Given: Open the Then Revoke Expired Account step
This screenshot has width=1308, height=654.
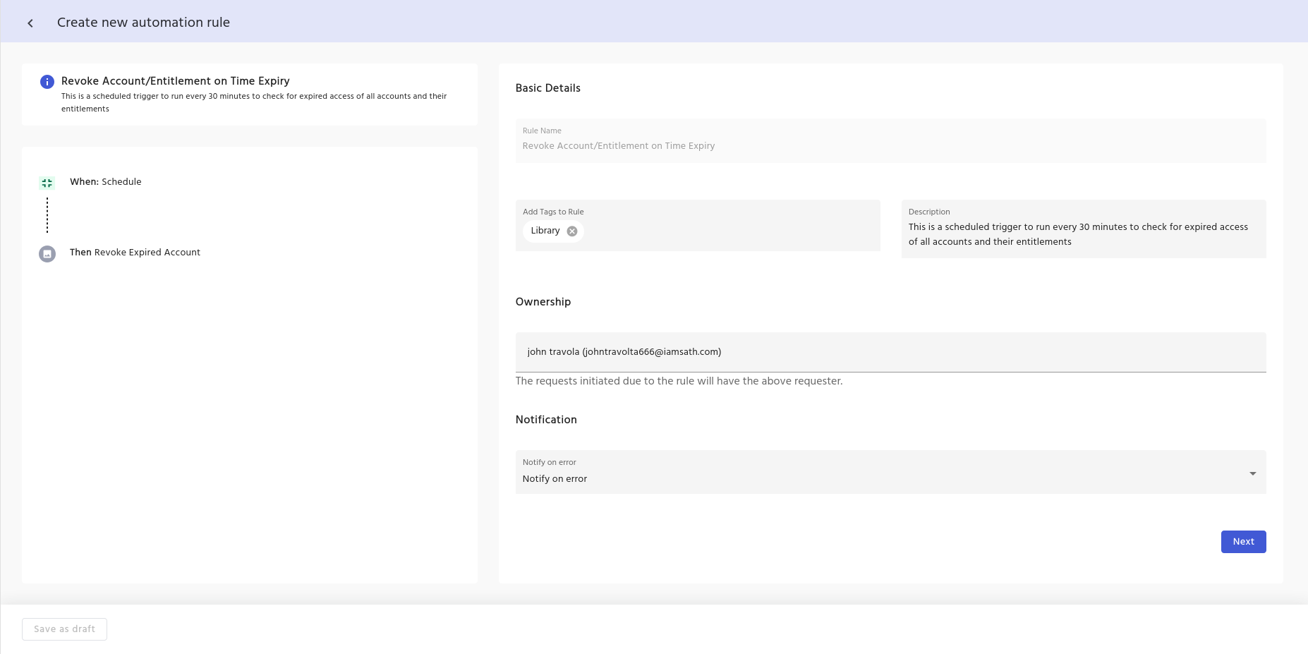Looking at the screenshot, I should tap(135, 253).
